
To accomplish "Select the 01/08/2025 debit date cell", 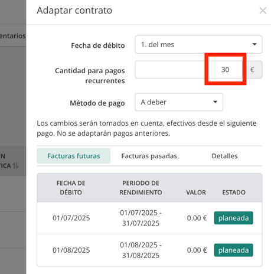I will click(x=71, y=250).
